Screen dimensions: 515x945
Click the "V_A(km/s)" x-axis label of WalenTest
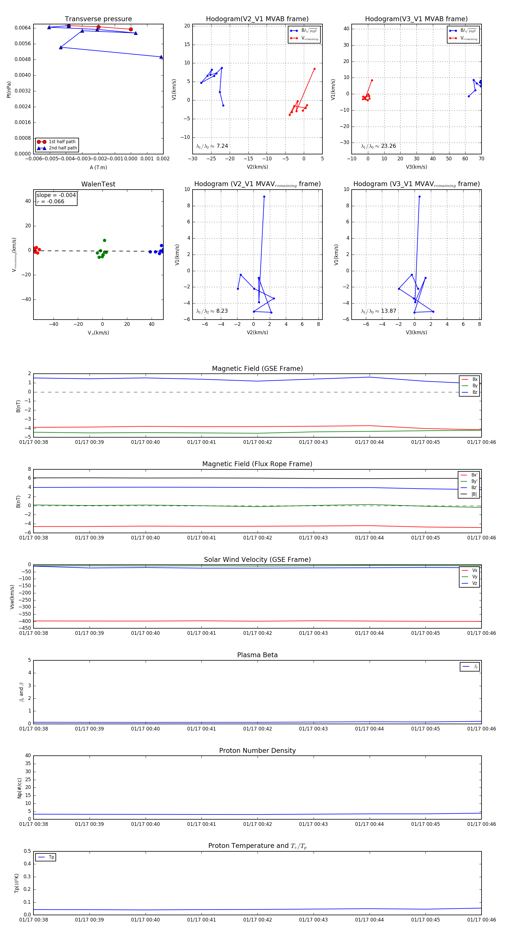coord(98,333)
